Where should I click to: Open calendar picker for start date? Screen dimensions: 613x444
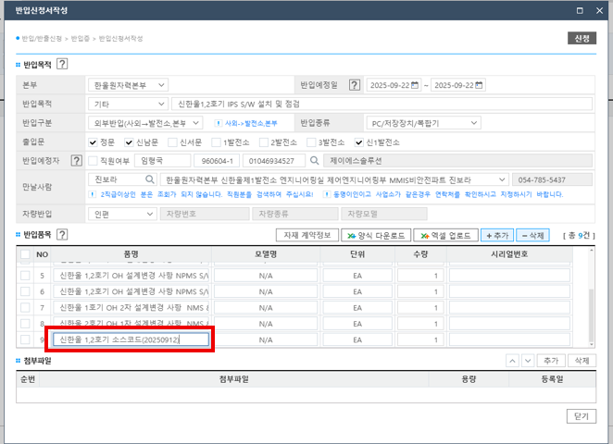point(415,85)
